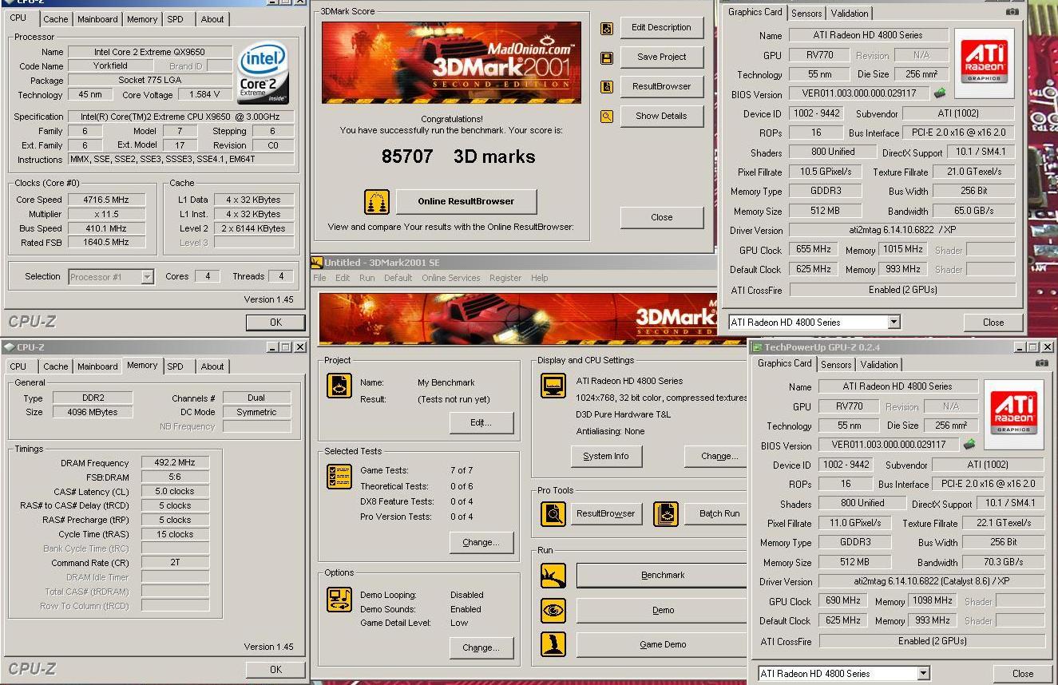
Task: Switch to Validation tab in lower GPU-Z
Action: [879, 365]
